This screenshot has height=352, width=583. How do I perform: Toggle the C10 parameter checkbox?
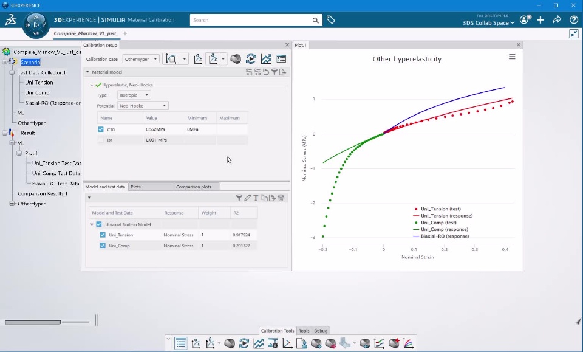coord(101,129)
